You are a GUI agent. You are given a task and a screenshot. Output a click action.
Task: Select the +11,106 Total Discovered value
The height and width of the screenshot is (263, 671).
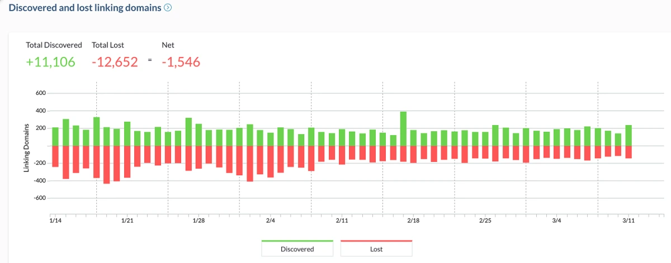click(50, 62)
